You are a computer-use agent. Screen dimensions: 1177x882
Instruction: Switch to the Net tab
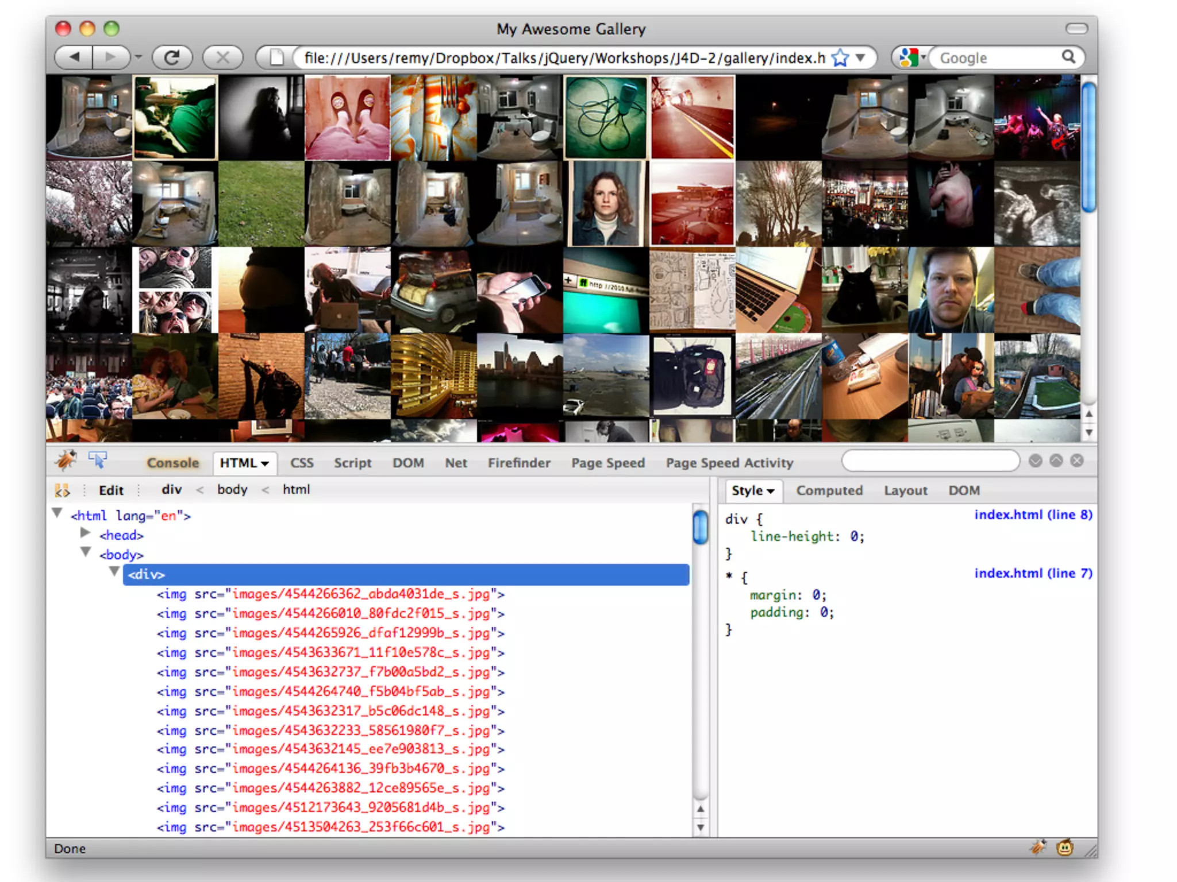[456, 463]
